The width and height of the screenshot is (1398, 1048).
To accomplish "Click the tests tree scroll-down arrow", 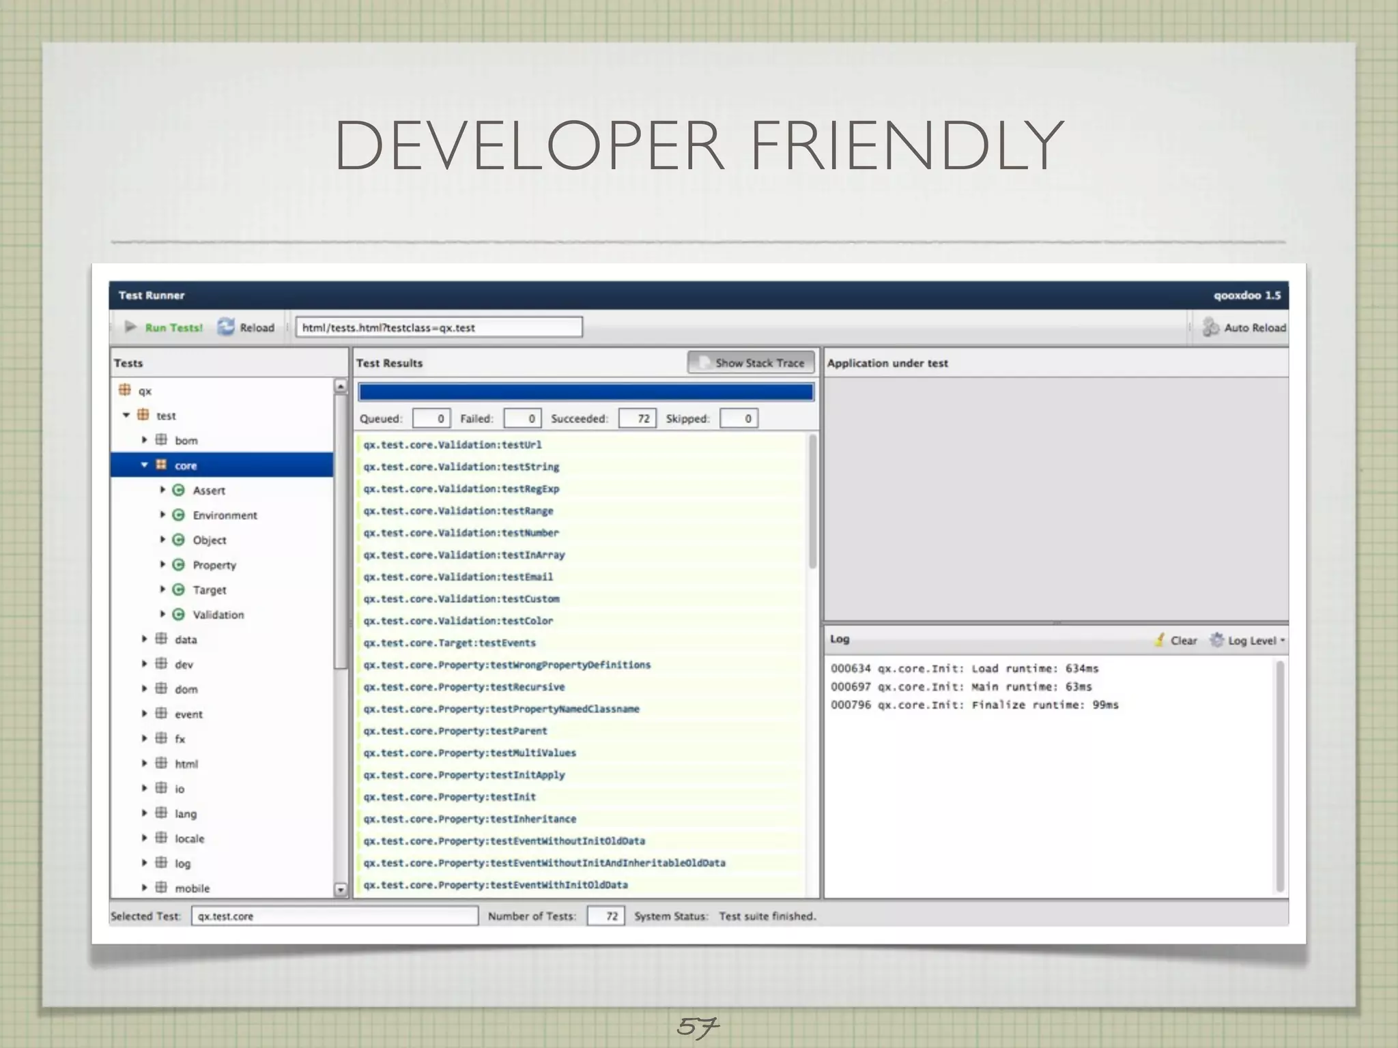I will pyautogui.click(x=341, y=889).
